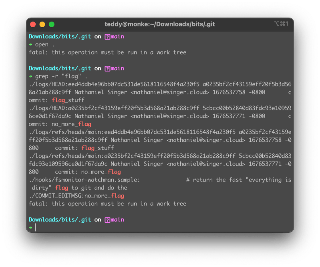Click 'main' branch name in second prompt
Image resolution: width=320 pixels, height=267 pixels.
(117, 68)
